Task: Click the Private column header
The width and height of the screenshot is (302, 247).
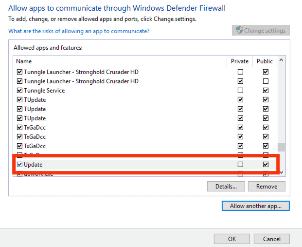Action: [x=240, y=61]
